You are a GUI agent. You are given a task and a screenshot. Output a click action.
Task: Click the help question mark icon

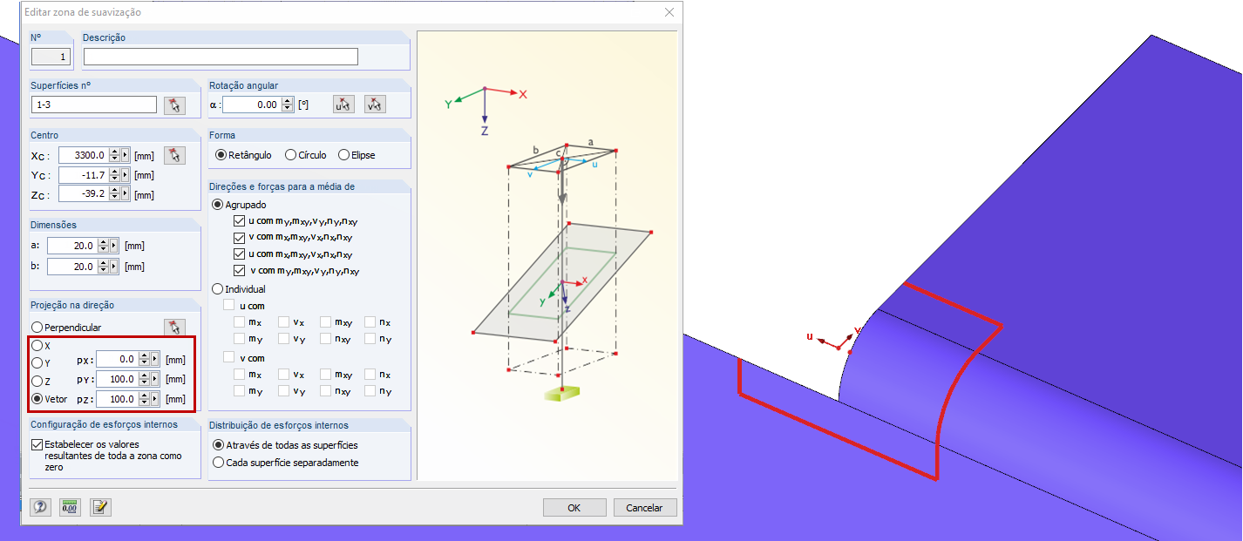click(39, 507)
